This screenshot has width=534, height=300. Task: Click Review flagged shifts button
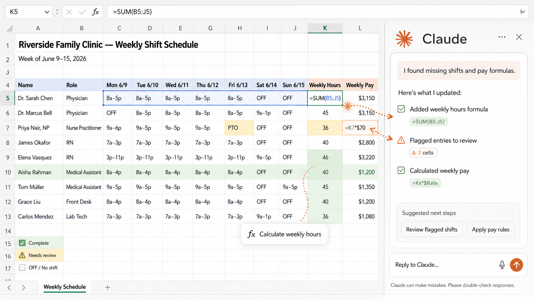tap(432, 229)
